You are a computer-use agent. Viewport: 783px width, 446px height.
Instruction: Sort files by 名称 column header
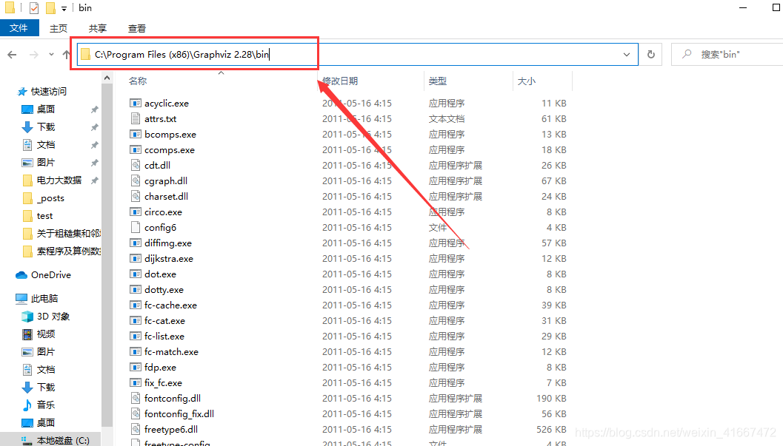(x=138, y=81)
